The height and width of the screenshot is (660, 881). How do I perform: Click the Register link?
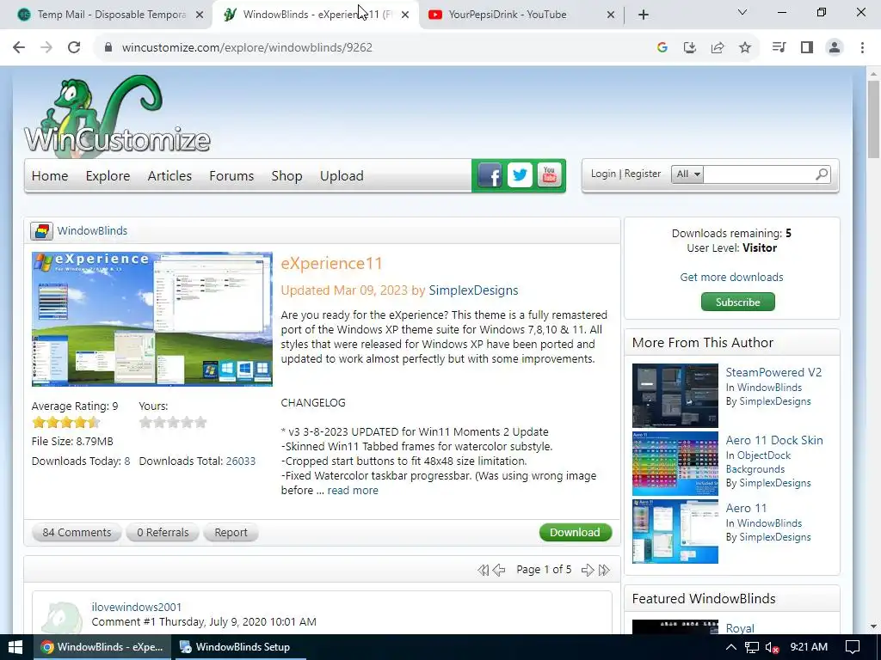643,174
